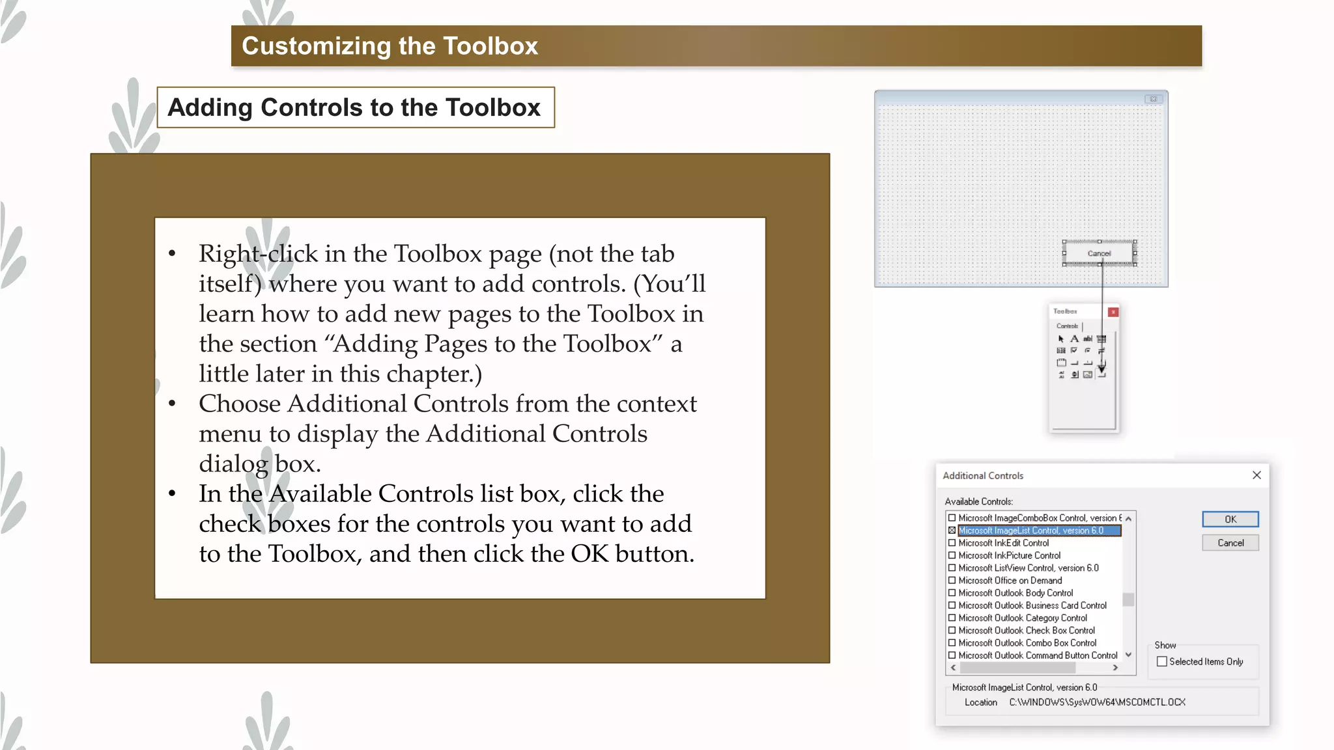Screen dimensions: 1334x750
Task: Select the Label 'A' tool in Toolbox
Action: [1074, 339]
